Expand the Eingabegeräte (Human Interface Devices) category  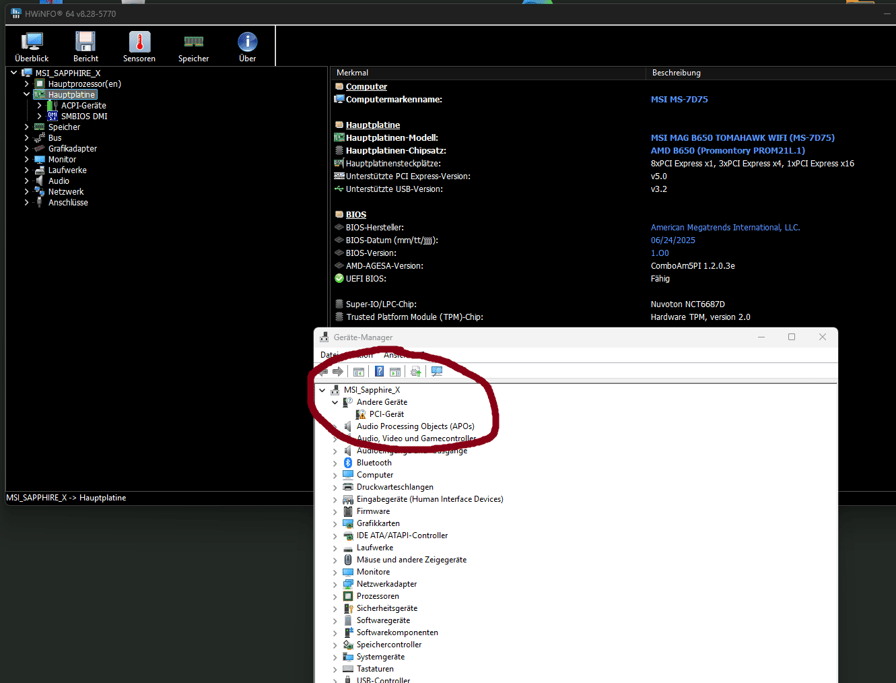335,499
